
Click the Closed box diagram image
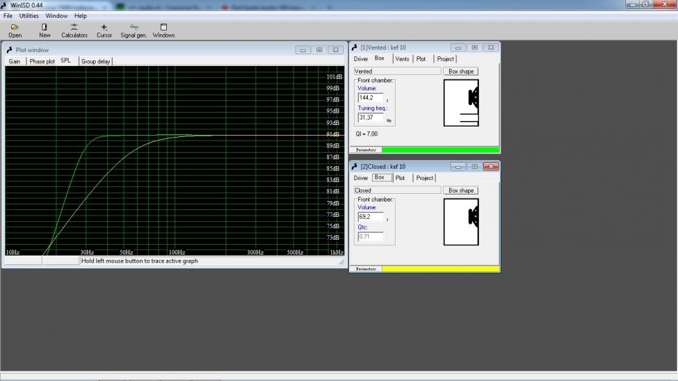[x=461, y=222]
